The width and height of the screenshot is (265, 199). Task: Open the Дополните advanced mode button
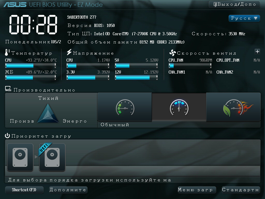pyautogui.click(x=68, y=190)
